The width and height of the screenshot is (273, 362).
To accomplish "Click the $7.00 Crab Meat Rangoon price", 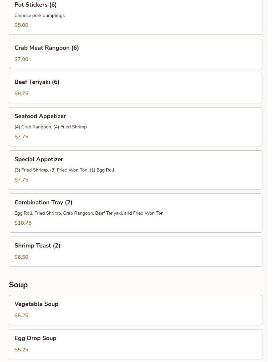I will click(x=22, y=59).
